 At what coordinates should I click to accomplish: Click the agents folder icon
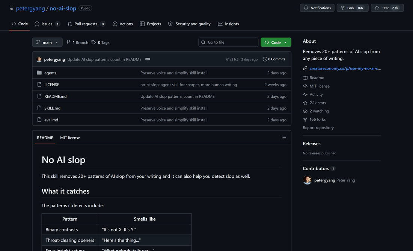(x=39, y=73)
